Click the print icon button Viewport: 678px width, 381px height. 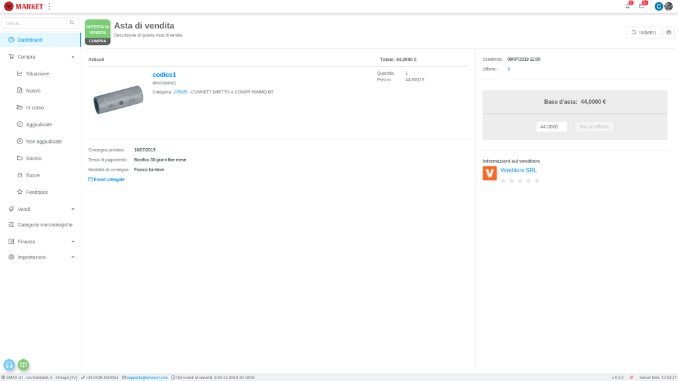(668, 32)
